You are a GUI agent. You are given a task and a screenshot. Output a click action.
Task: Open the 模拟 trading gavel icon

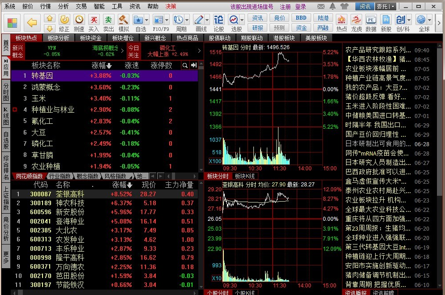[124, 22]
